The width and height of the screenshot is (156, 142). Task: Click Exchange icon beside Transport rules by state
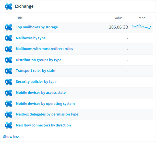coord(8,71)
